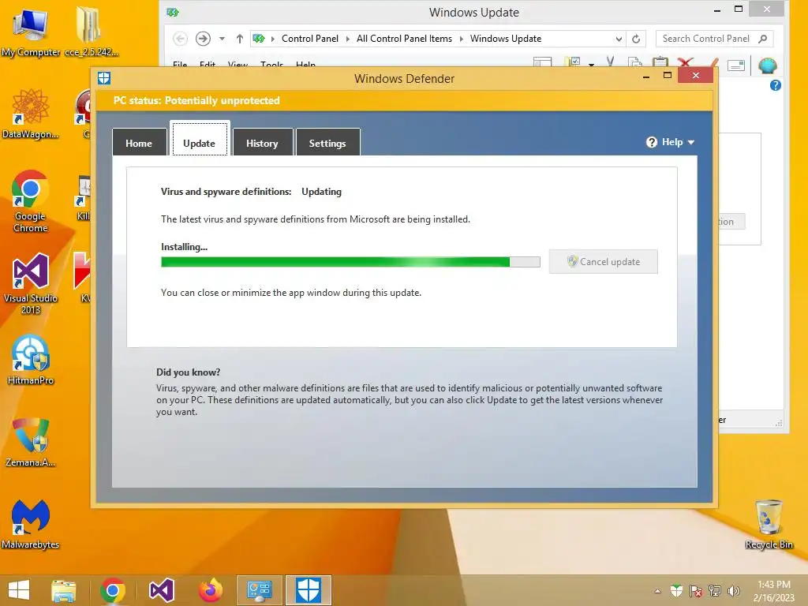Open My Computer desktop icon
The height and width of the screenshot is (606, 808).
31,32
